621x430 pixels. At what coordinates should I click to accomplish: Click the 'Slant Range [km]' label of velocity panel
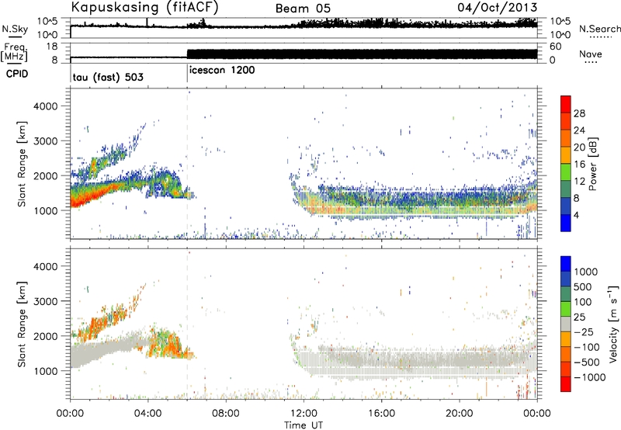pyautogui.click(x=22, y=324)
